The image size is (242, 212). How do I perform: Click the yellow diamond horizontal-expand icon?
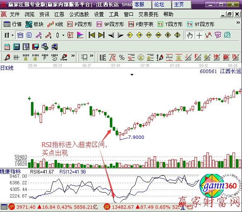[149, 35]
